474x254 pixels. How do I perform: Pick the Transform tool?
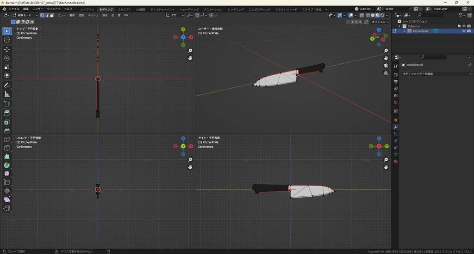tap(6, 75)
